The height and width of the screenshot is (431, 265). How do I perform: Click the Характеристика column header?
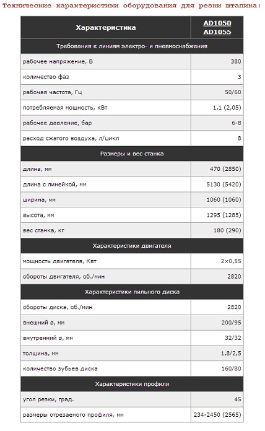(106, 27)
